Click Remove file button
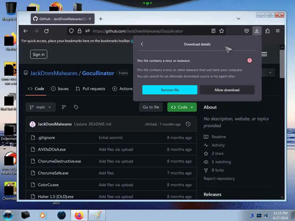The width and height of the screenshot is (295, 221). pos(170,90)
